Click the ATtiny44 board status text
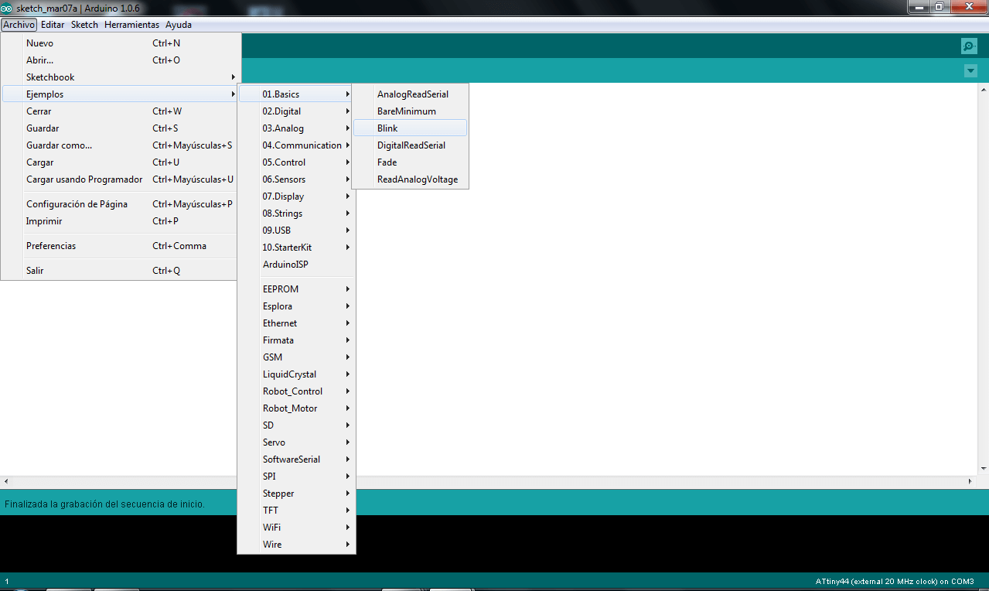The image size is (989, 591). tap(895, 581)
